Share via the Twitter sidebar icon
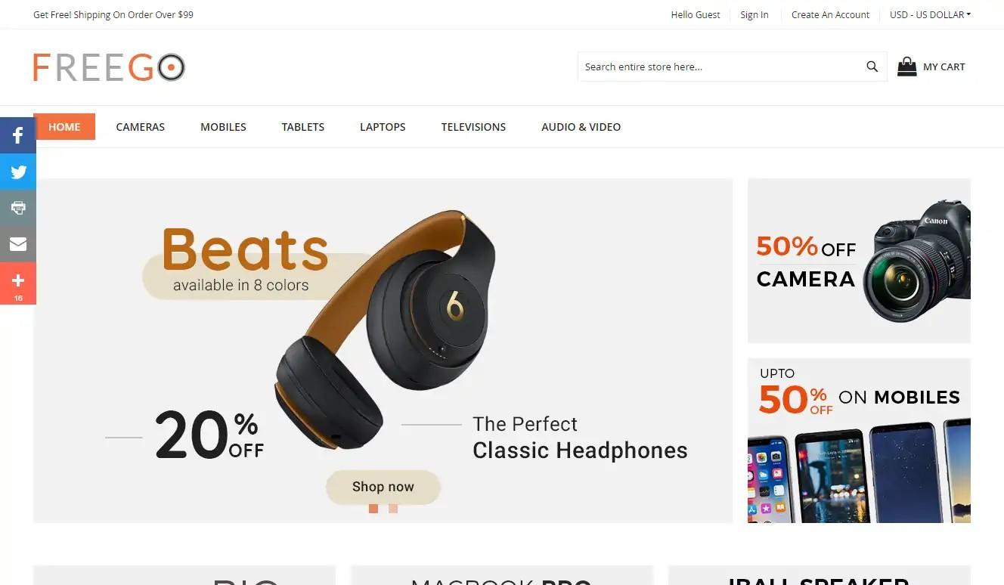The height and width of the screenshot is (585, 1004). [x=18, y=172]
